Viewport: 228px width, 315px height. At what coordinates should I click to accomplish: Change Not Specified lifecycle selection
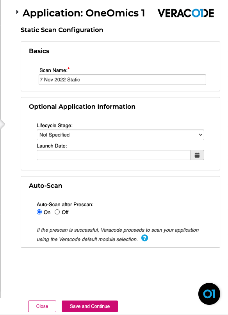point(120,135)
